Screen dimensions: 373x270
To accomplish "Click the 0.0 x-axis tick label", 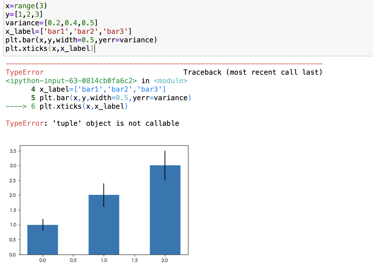I will pos(43,260).
